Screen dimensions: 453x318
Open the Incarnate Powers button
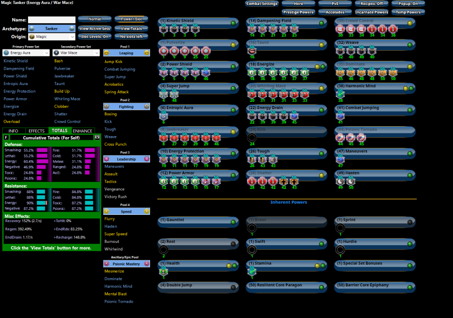371,12
